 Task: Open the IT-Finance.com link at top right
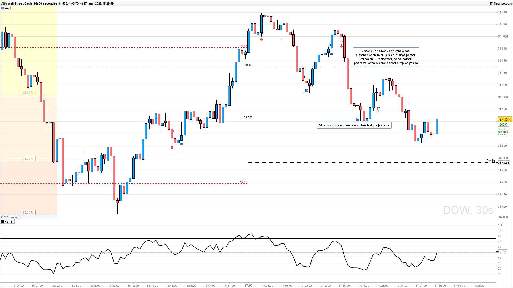point(501,3)
